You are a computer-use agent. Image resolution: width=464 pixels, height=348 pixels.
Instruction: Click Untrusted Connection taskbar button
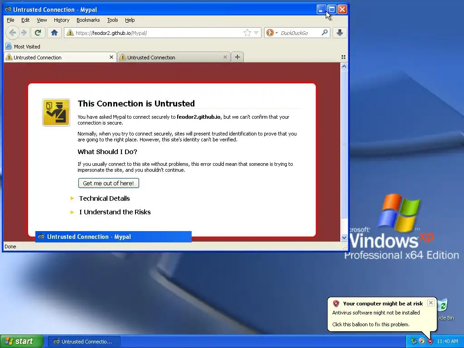(x=84, y=342)
